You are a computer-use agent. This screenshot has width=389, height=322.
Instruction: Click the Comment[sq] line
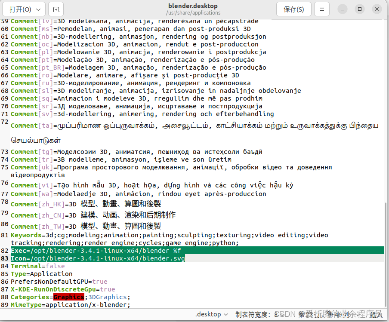pos(136,98)
